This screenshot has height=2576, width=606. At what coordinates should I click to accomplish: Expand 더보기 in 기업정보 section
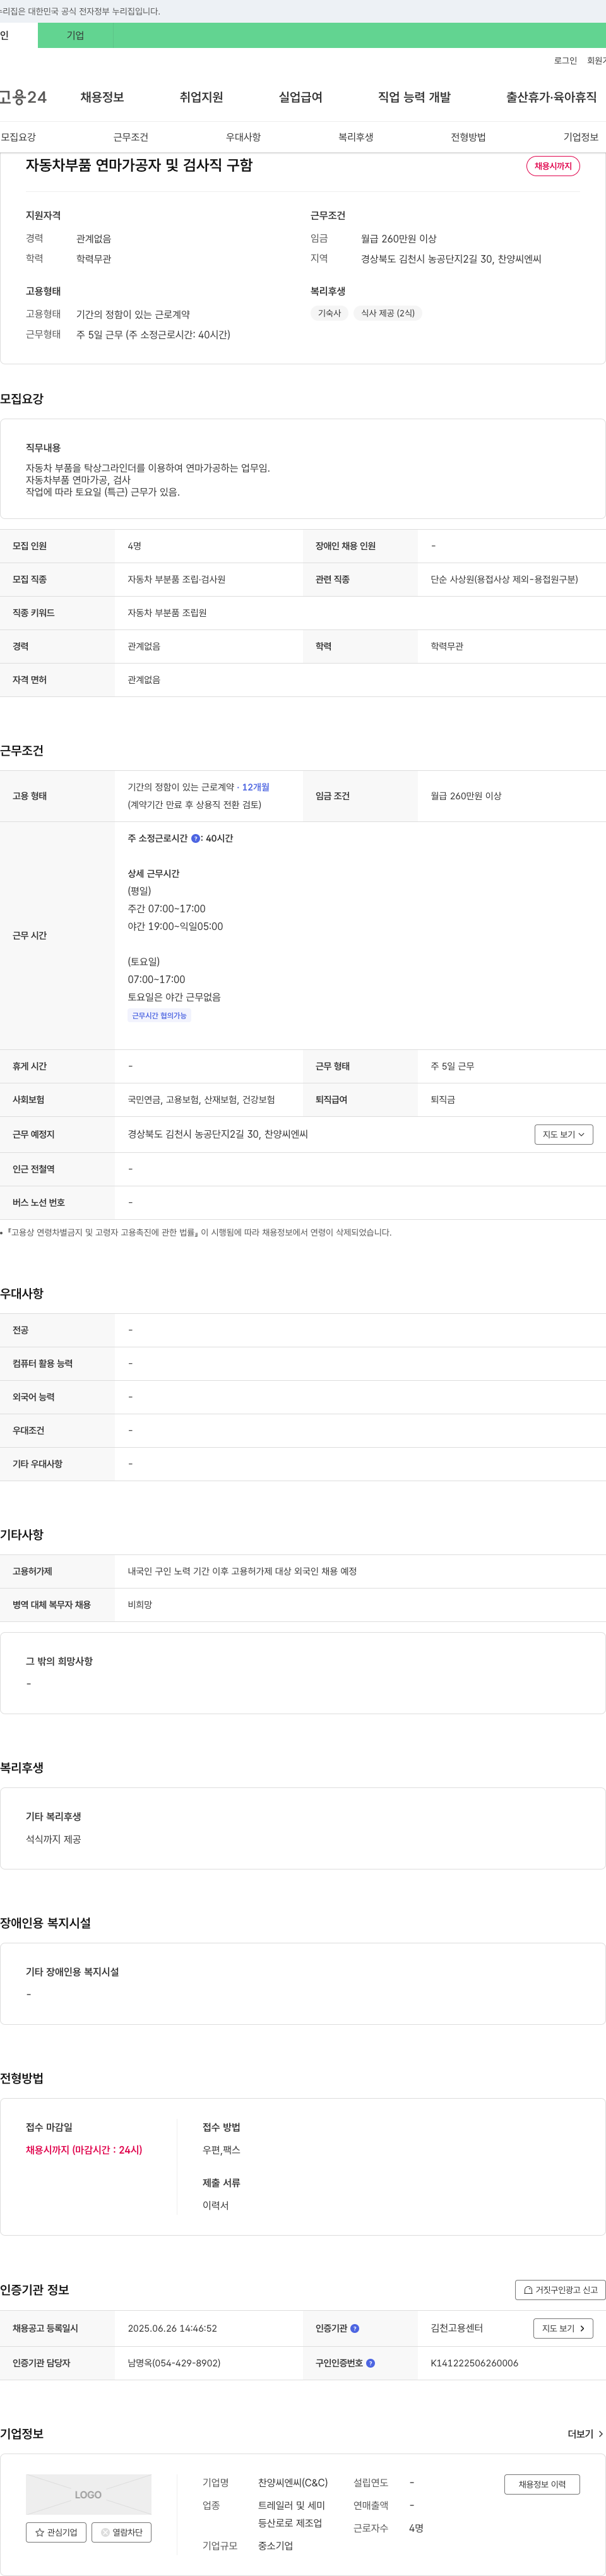coord(585,2434)
